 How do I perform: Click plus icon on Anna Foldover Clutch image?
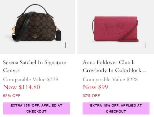tap(145, 45)
